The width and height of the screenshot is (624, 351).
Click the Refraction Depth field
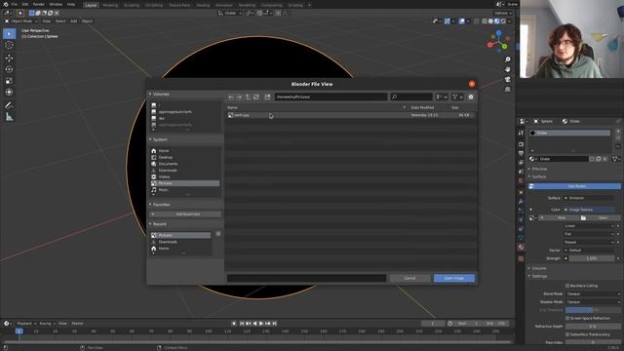(x=593, y=327)
